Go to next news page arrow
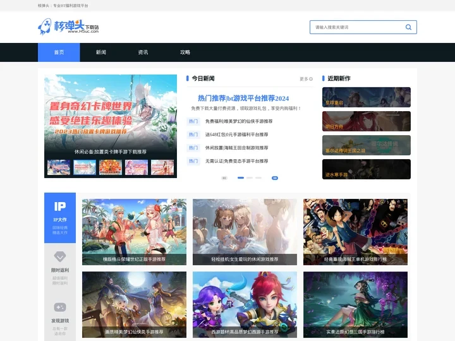Viewport: 455px width, 341px height. [x=275, y=178]
